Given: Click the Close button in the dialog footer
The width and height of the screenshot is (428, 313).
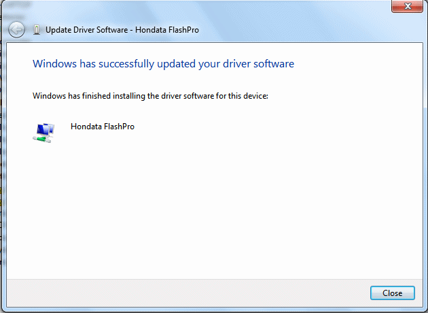Looking at the screenshot, I should pyautogui.click(x=392, y=293).
